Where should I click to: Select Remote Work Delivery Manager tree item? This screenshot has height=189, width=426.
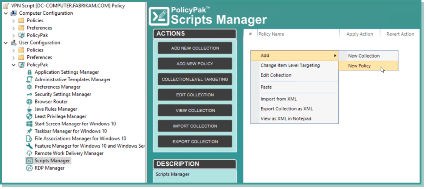69,153
